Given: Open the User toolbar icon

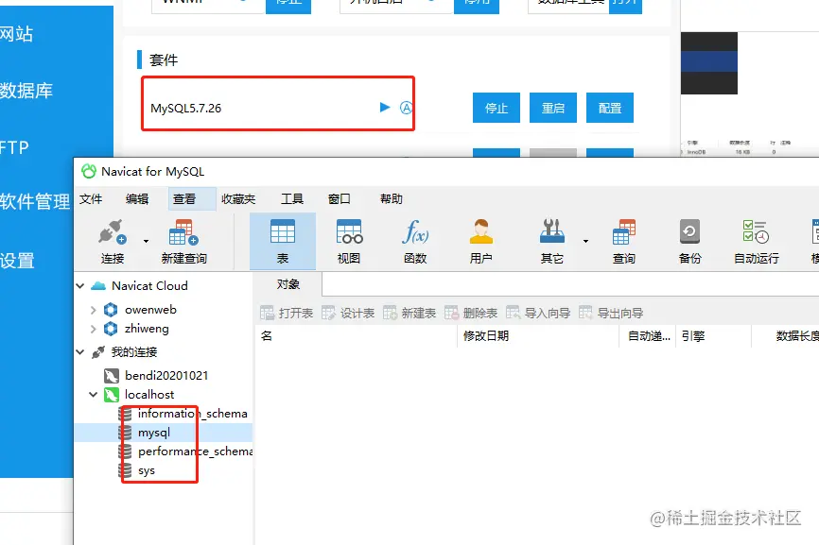Looking at the screenshot, I should (x=480, y=231).
